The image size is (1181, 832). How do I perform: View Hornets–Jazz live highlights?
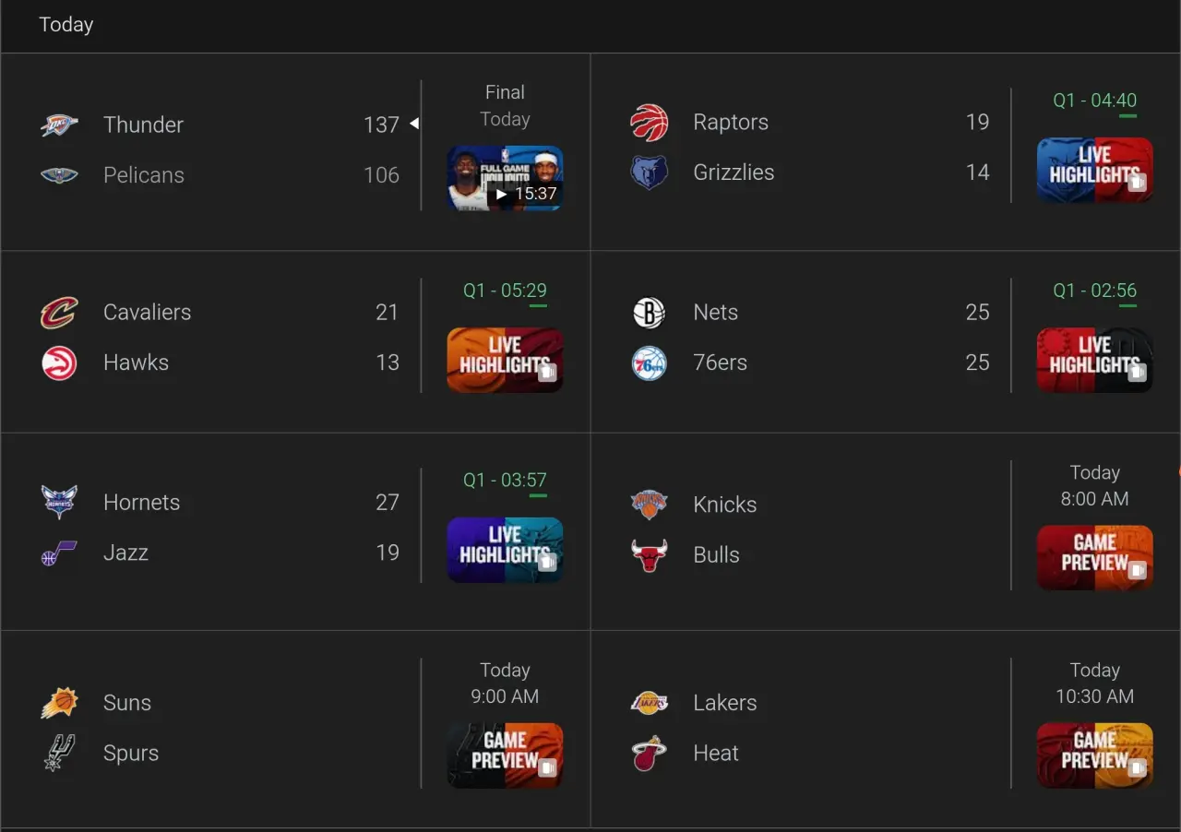[x=505, y=550]
